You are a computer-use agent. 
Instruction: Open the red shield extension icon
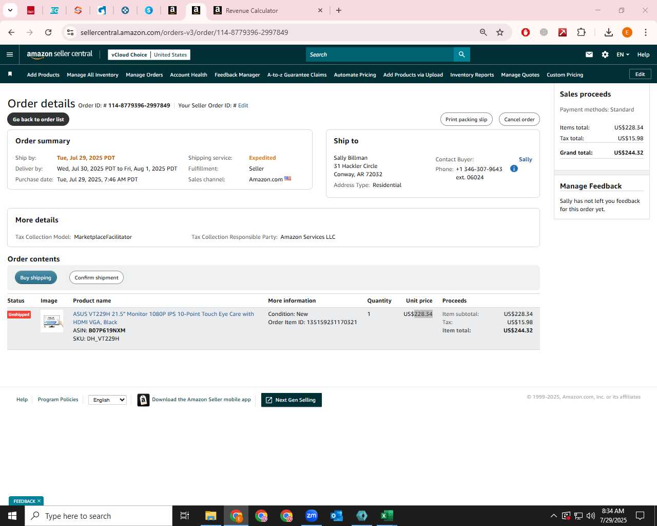click(x=526, y=32)
